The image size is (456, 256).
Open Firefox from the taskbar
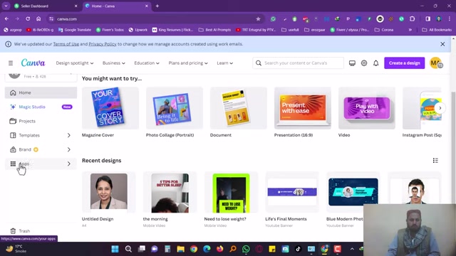pyautogui.click(x=220, y=249)
